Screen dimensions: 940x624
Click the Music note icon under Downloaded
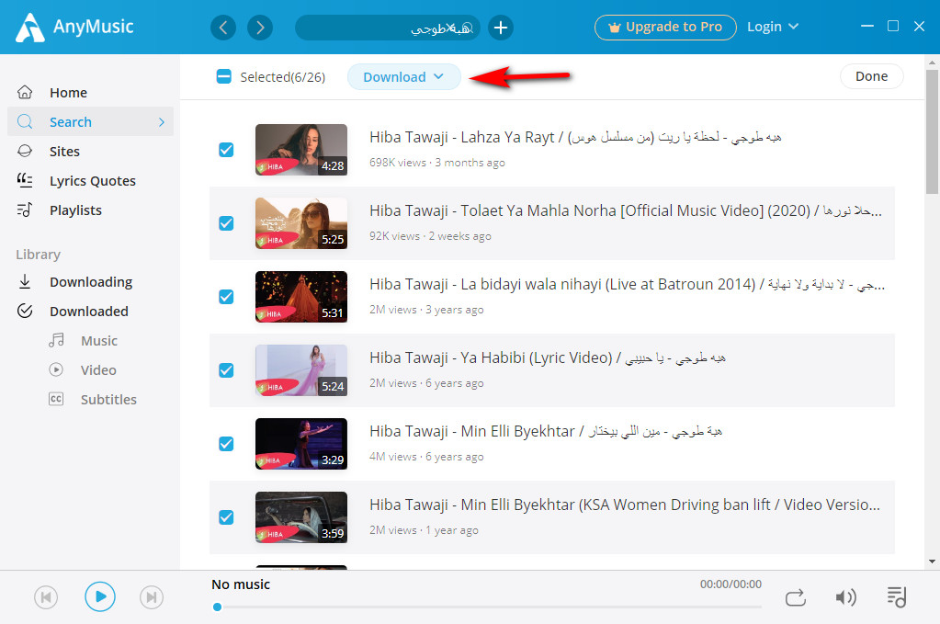(x=56, y=340)
